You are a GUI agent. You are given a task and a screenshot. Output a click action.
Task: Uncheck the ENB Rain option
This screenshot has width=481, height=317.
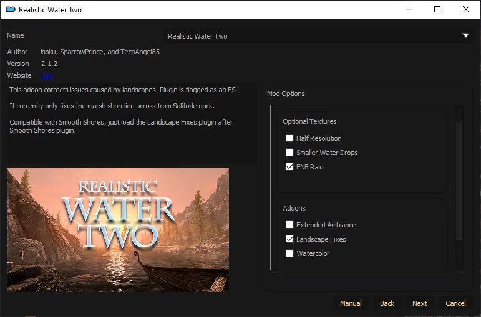pyautogui.click(x=289, y=167)
